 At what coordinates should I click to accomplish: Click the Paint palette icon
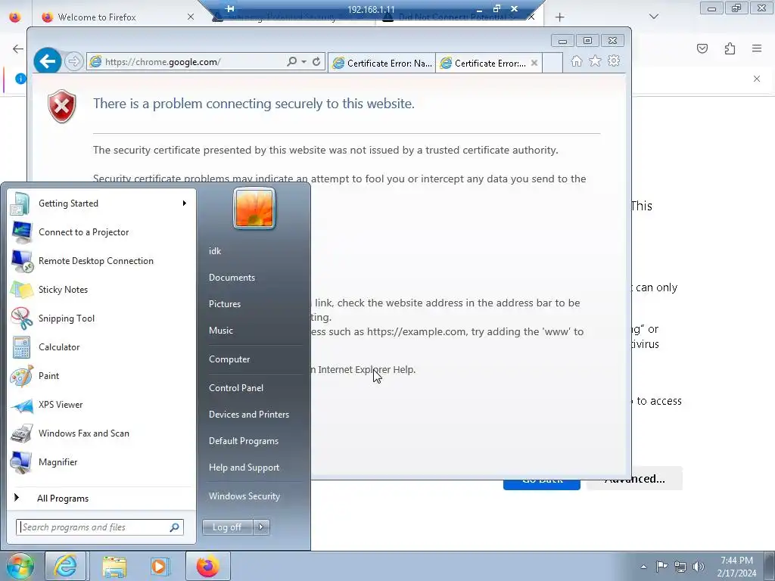tap(22, 376)
